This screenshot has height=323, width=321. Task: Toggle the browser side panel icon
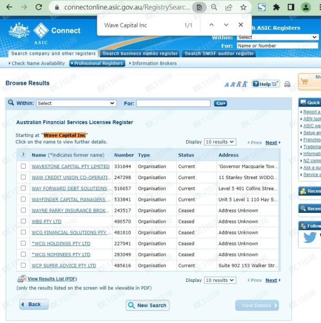click(x=291, y=7)
